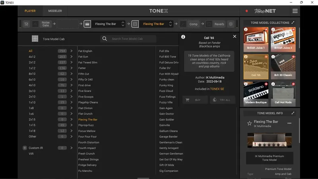Select Gallium Cleans in the list
318x179 pixels.
coord(168,131)
